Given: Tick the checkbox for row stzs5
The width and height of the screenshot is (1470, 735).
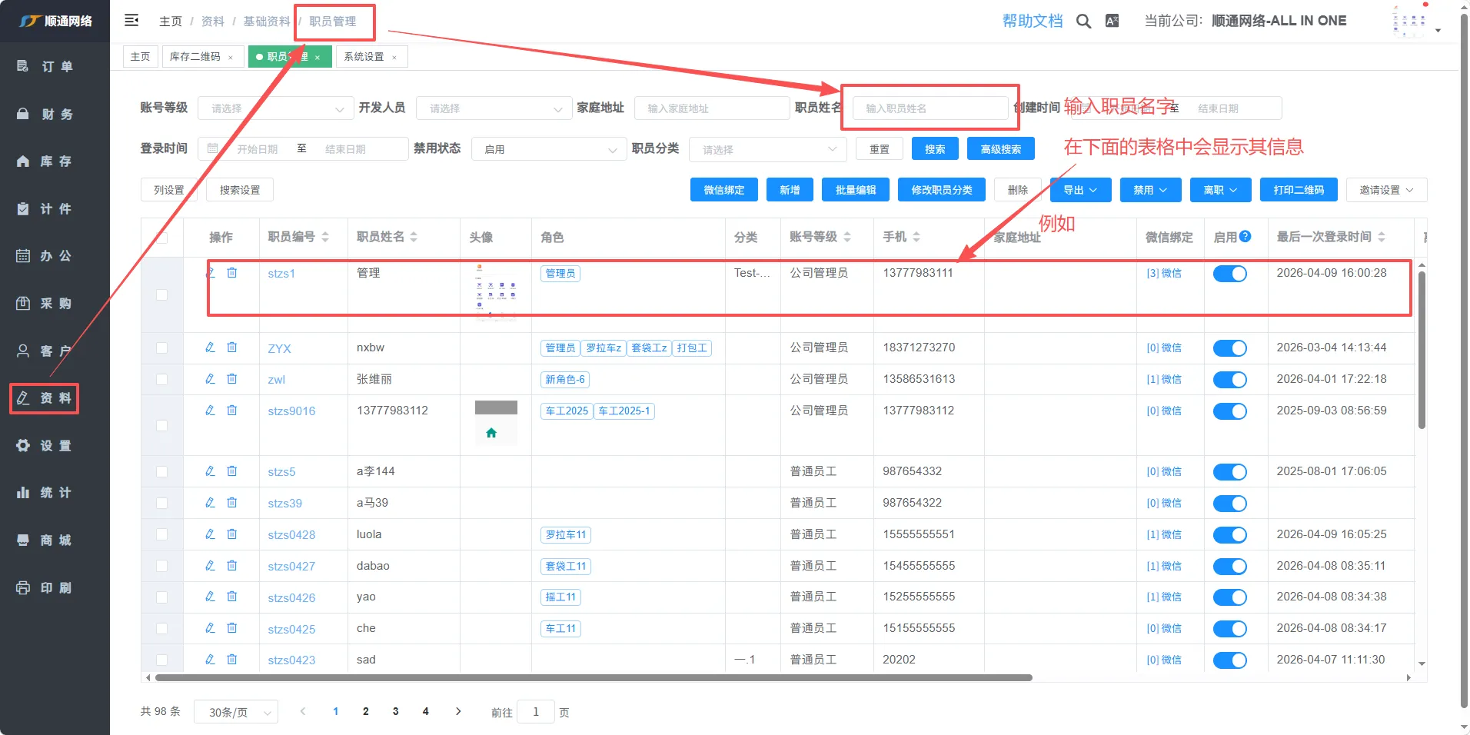Looking at the screenshot, I should (161, 472).
